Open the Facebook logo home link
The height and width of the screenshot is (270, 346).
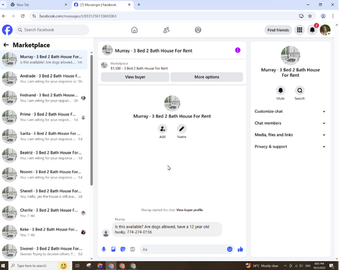(x=7, y=30)
